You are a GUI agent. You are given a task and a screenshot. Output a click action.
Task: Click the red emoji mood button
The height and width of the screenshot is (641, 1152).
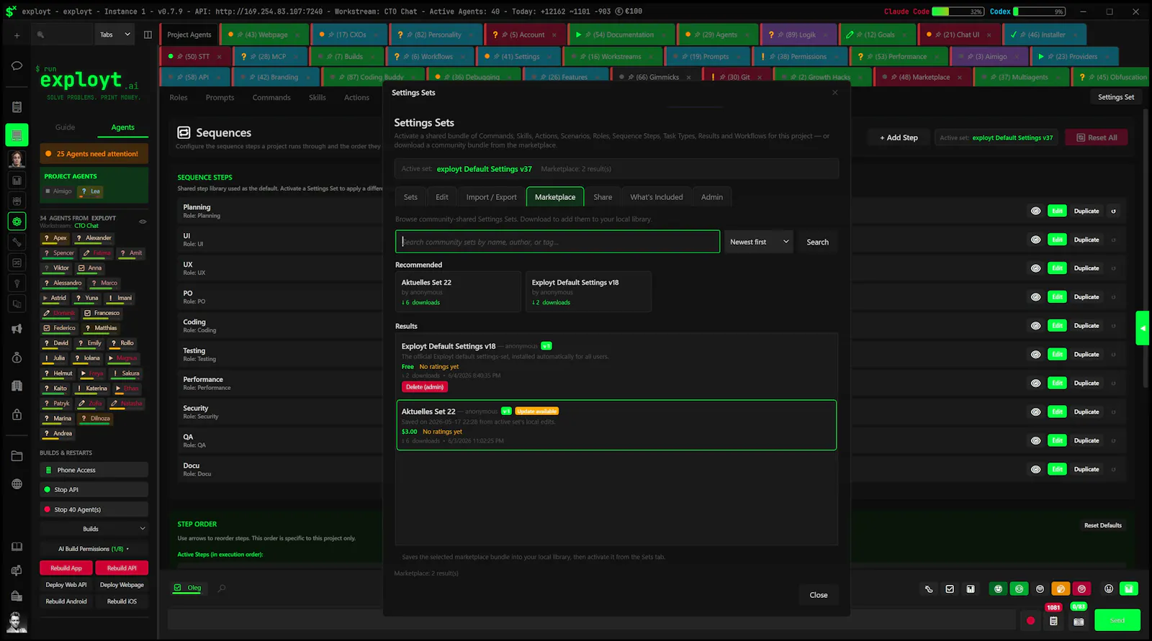pyautogui.click(x=1081, y=589)
